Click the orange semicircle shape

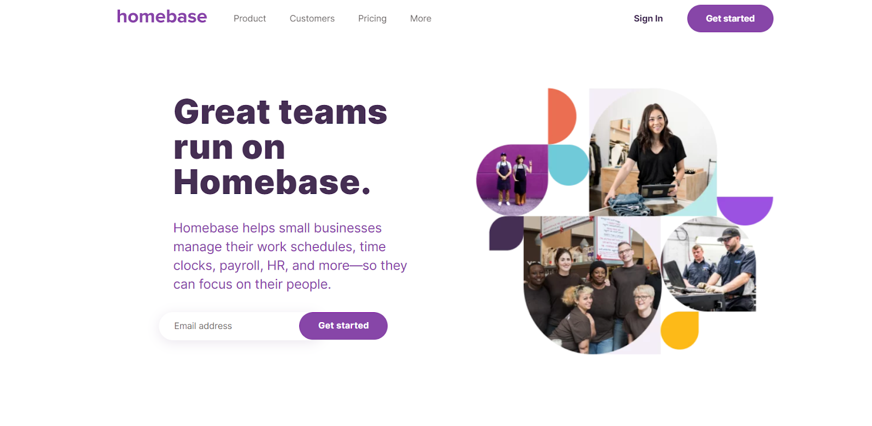tap(561, 116)
